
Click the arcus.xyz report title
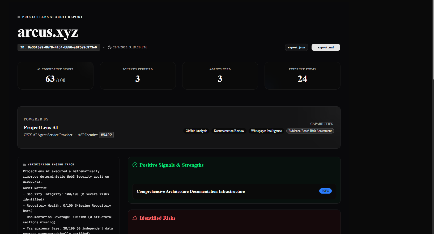pyautogui.click(x=48, y=32)
